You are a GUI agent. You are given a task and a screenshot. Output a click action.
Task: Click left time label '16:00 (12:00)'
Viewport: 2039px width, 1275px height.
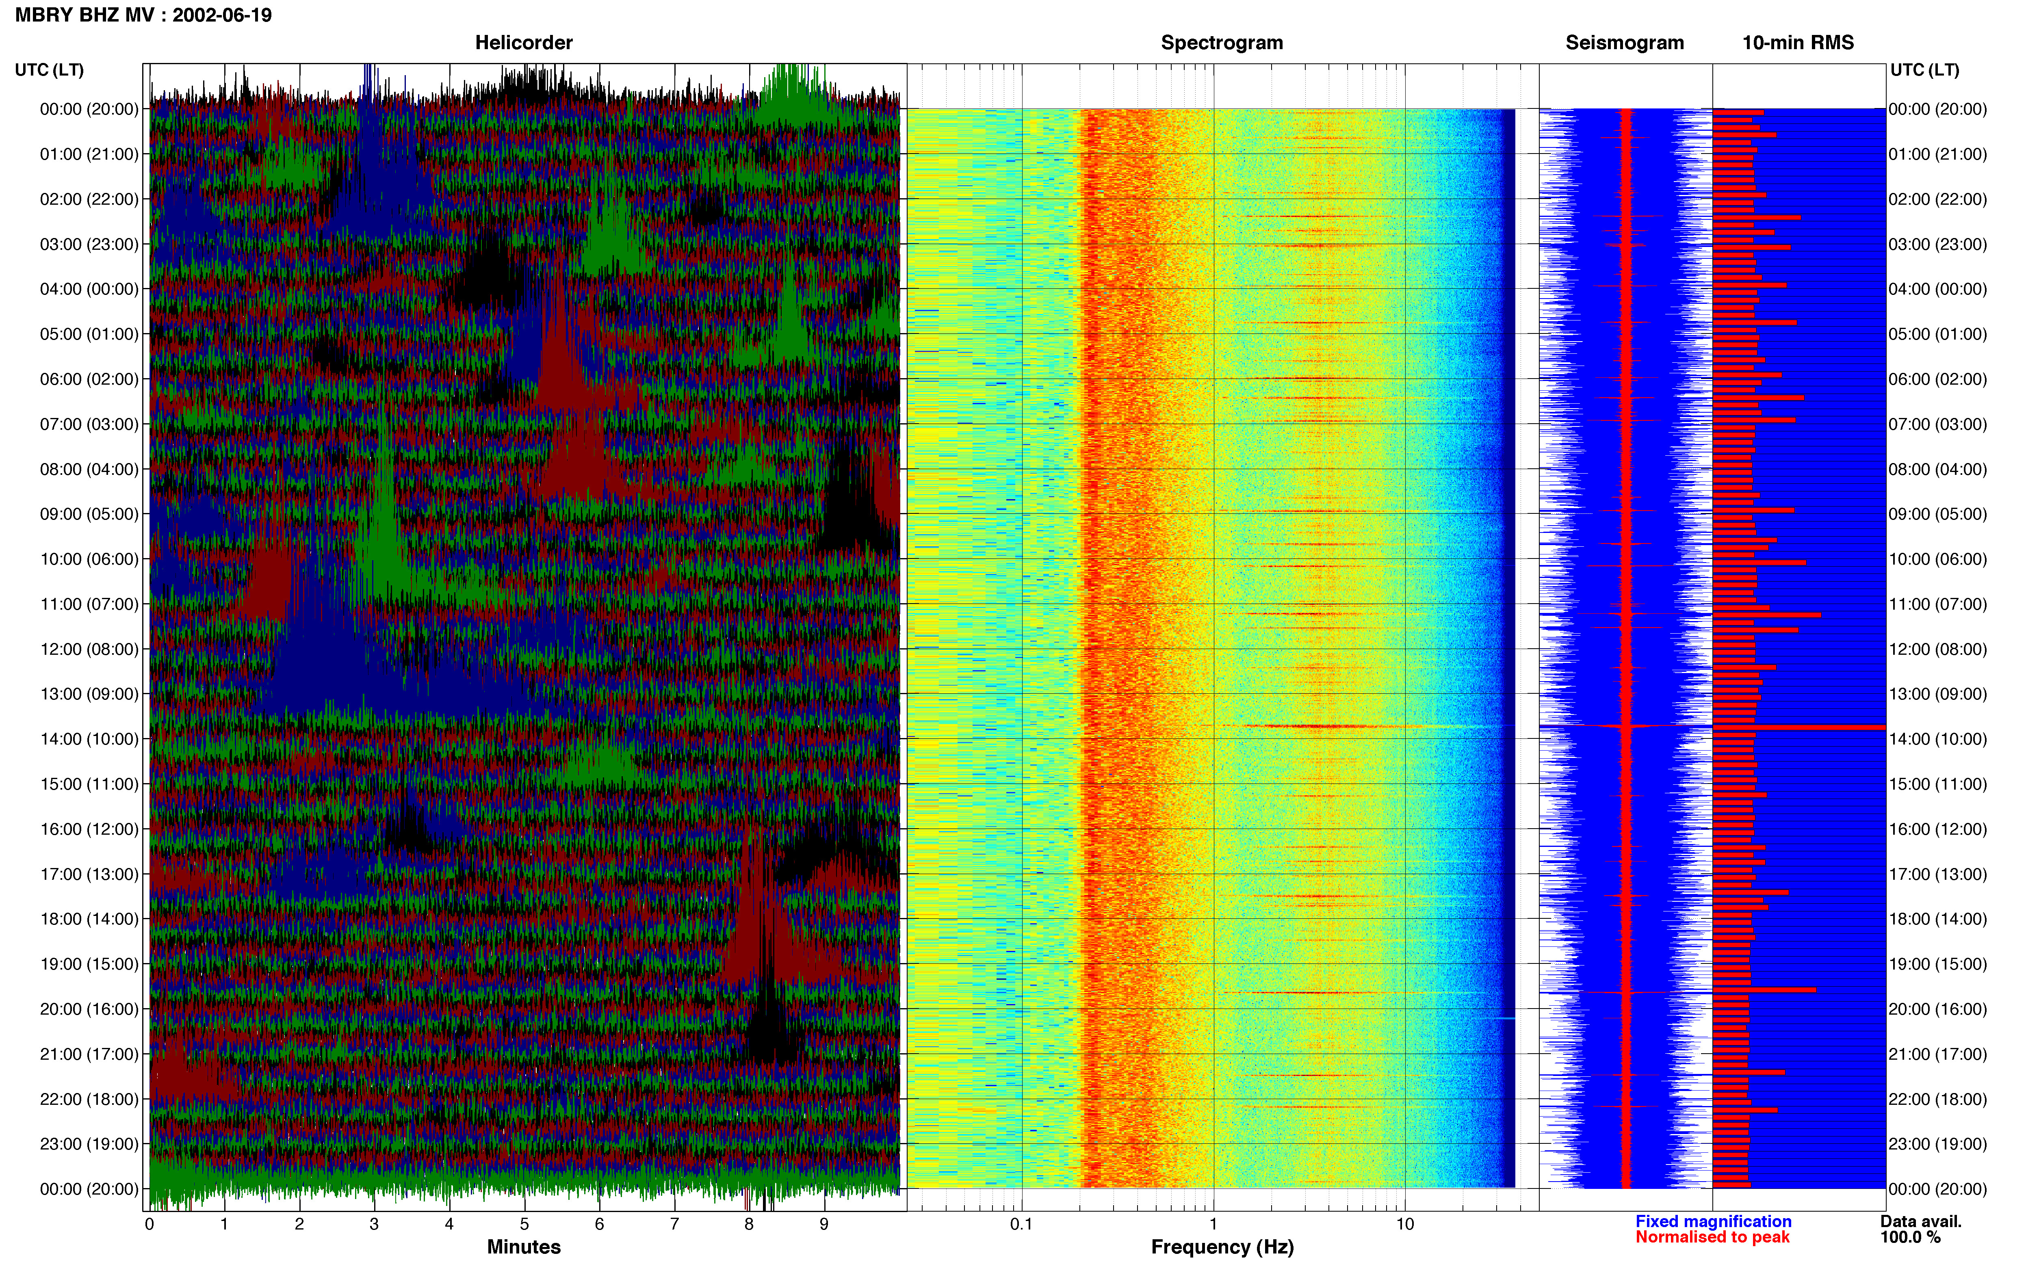(x=89, y=829)
